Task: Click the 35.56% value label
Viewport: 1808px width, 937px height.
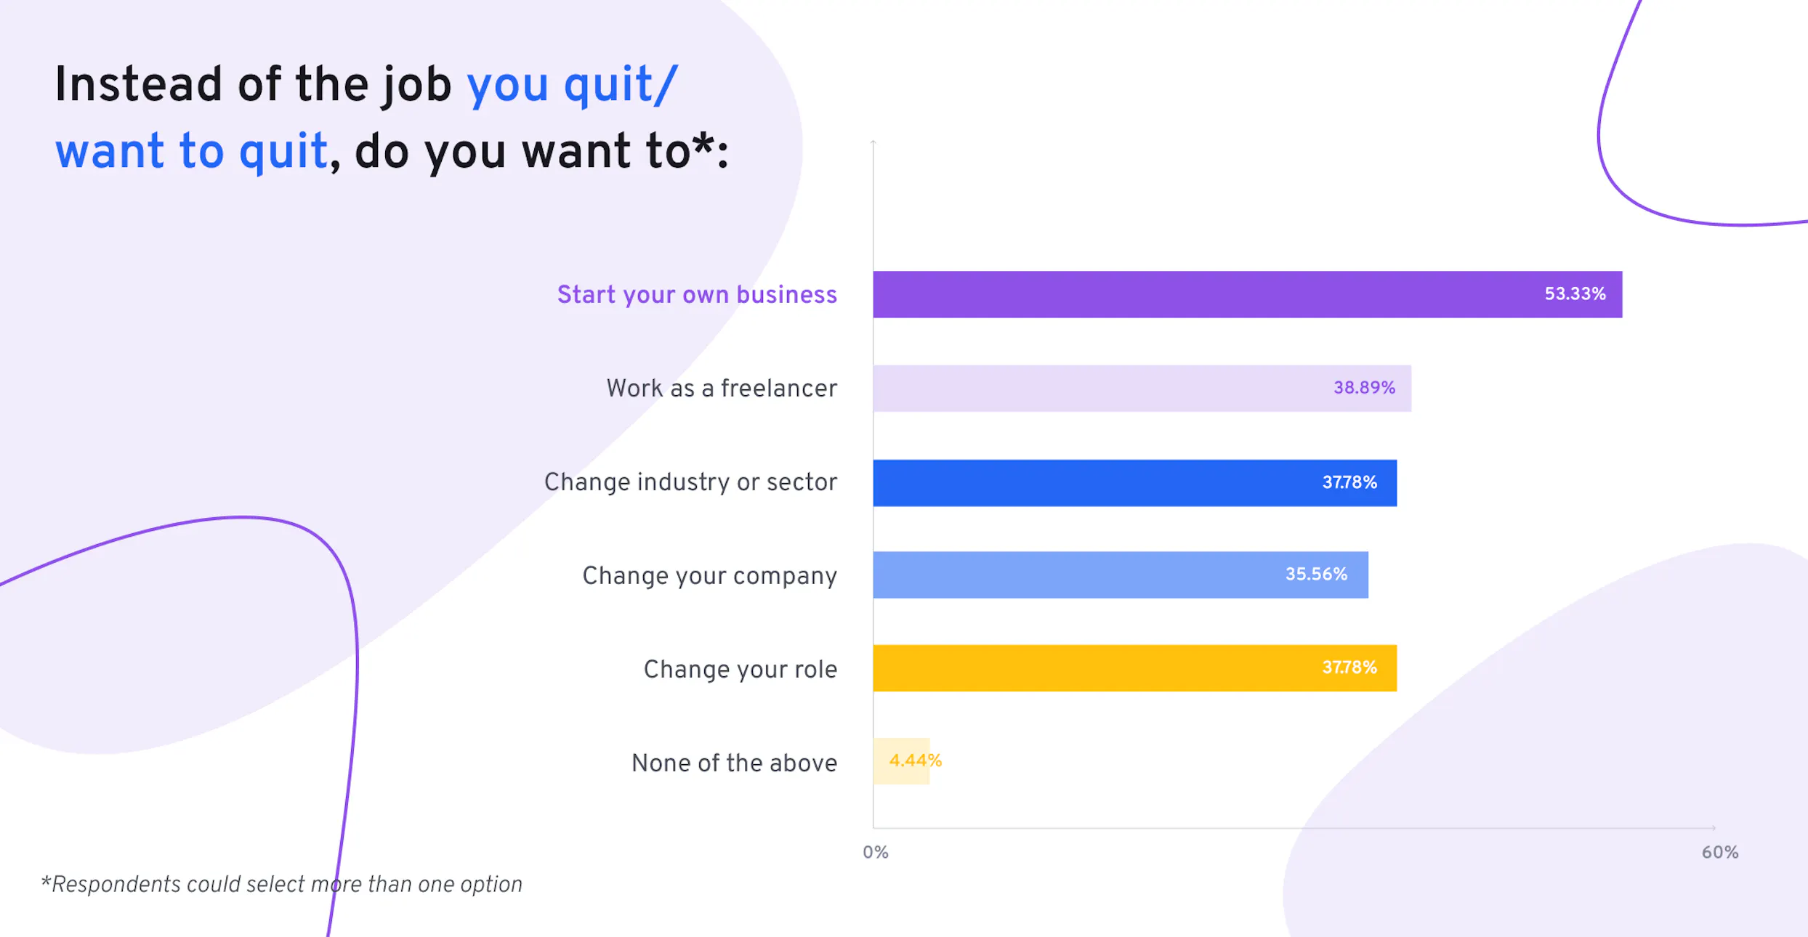Action: [1316, 575]
